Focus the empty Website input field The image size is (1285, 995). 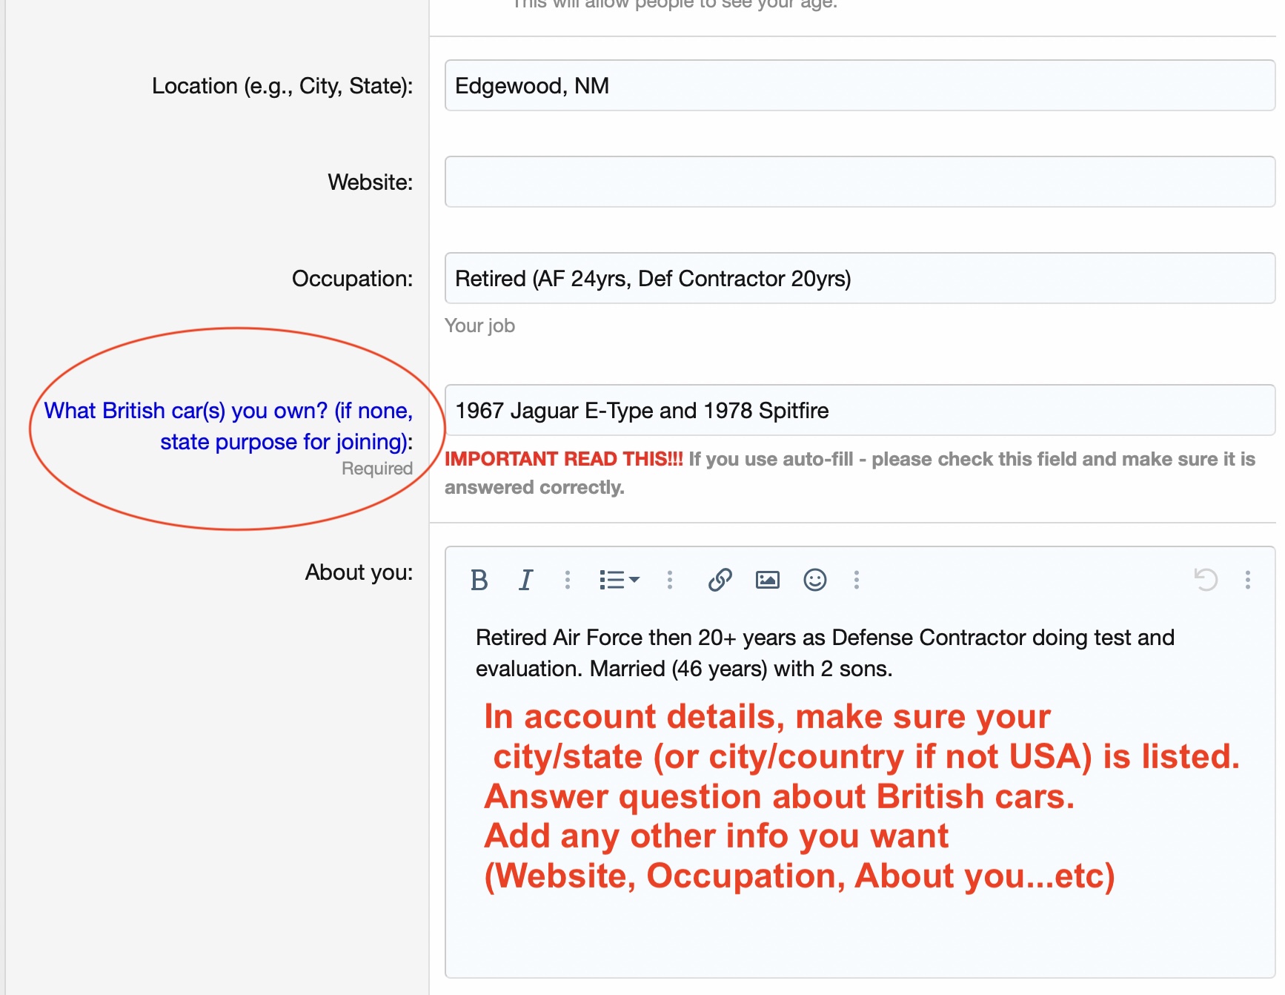860,182
